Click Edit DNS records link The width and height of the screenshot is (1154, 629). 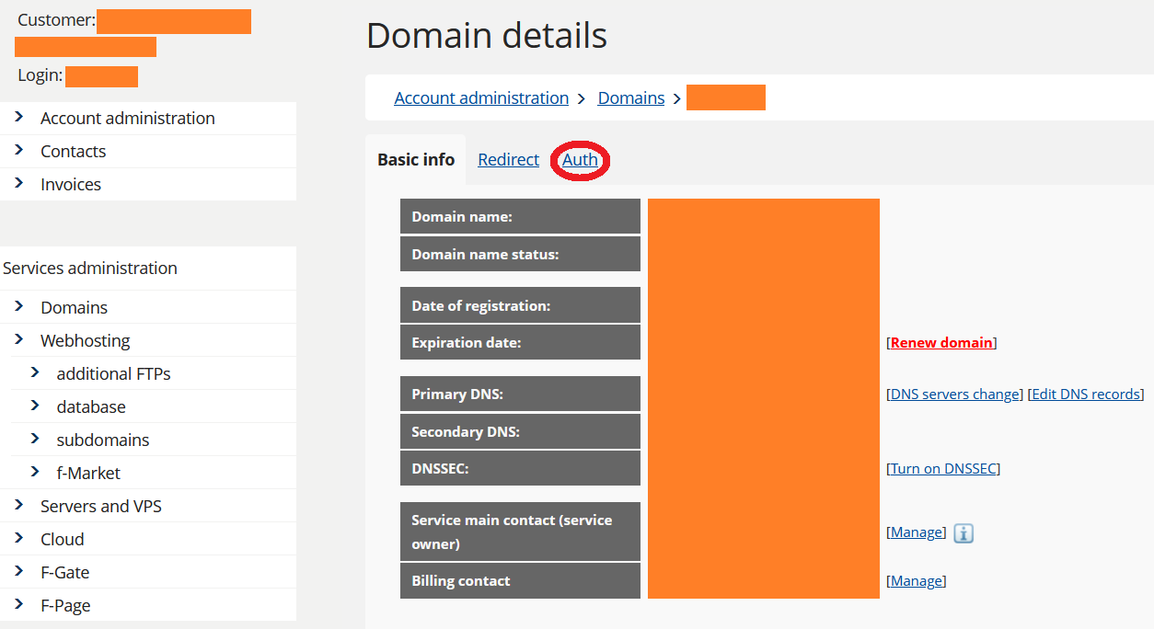[1085, 395]
